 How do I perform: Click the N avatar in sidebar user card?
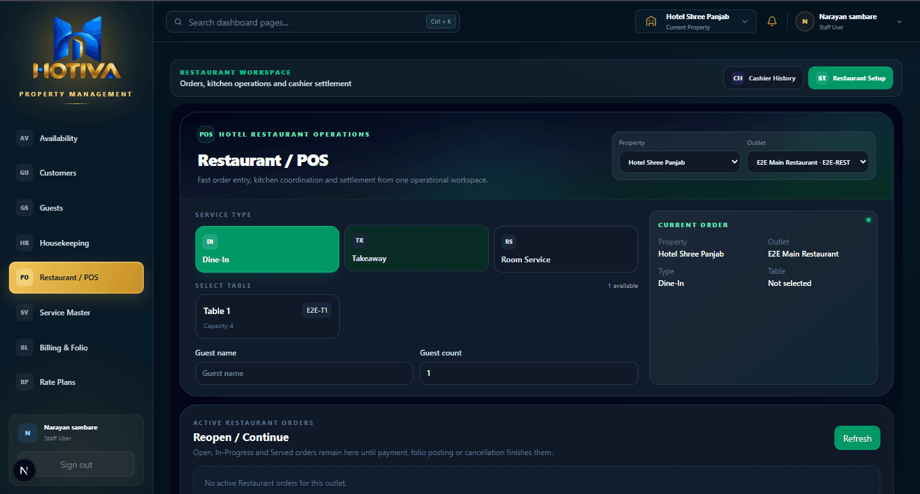click(x=27, y=433)
